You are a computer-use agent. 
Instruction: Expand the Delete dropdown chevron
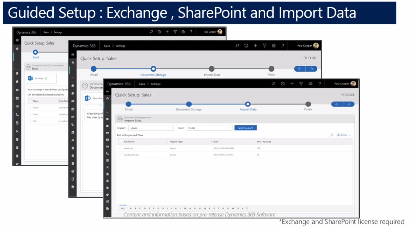(x=349, y=135)
